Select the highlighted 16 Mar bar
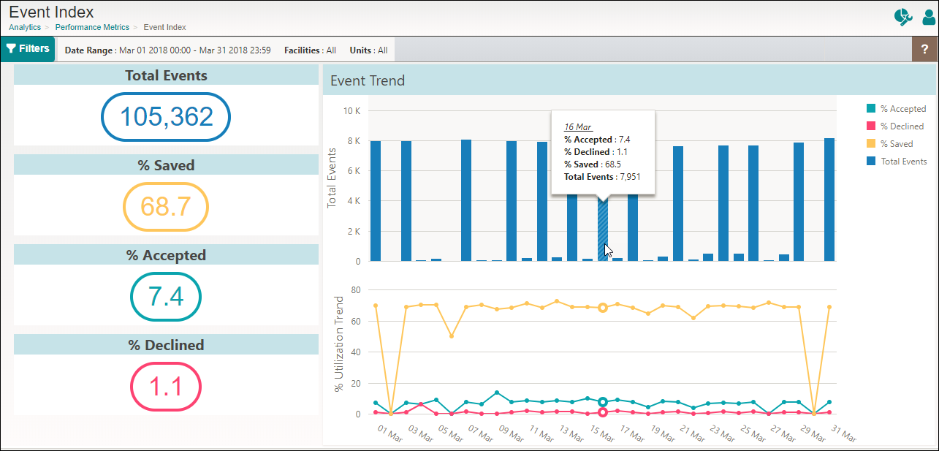939x451 pixels. (602, 230)
